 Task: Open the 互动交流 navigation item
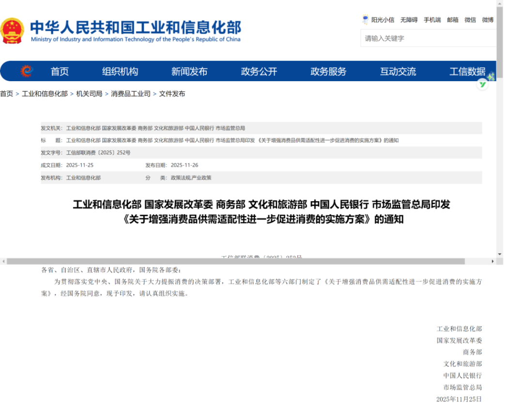click(x=398, y=72)
